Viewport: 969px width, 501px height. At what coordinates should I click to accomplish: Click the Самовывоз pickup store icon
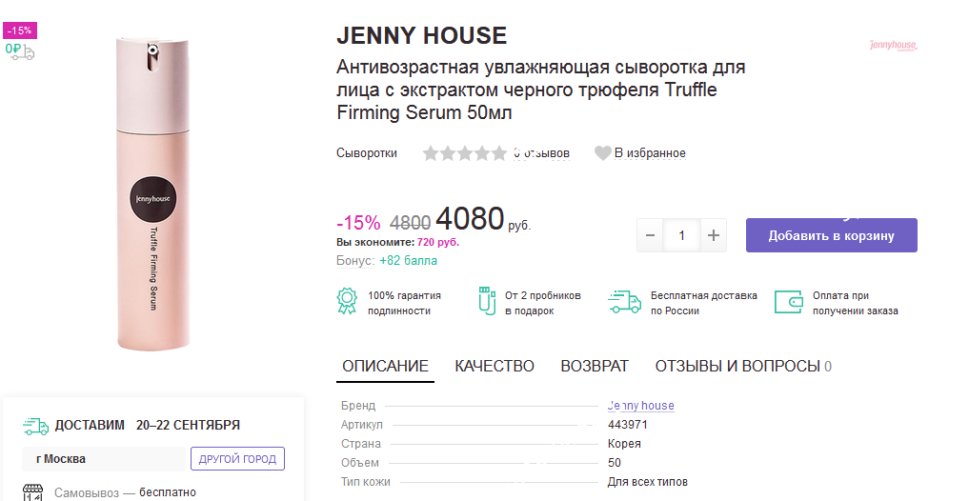pos(33,493)
